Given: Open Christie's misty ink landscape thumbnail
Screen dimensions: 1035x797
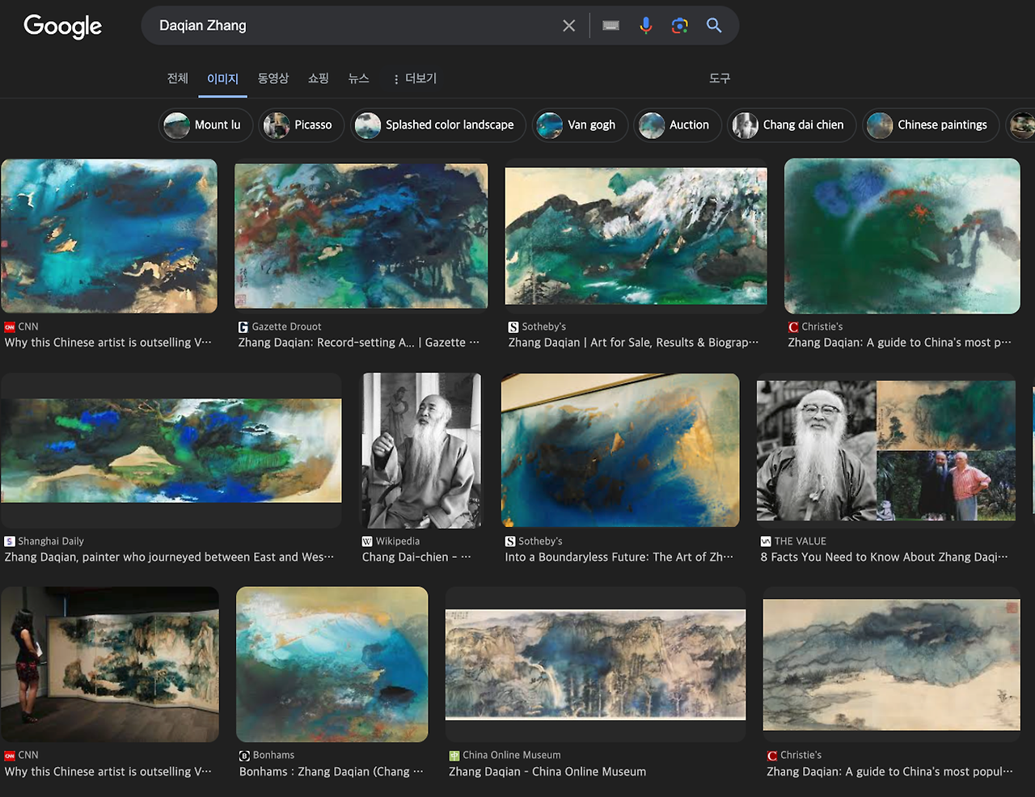Looking at the screenshot, I should point(891,664).
